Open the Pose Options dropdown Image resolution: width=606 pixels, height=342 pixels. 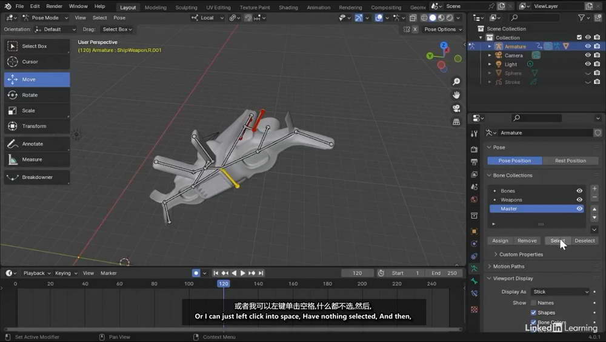pos(443,29)
